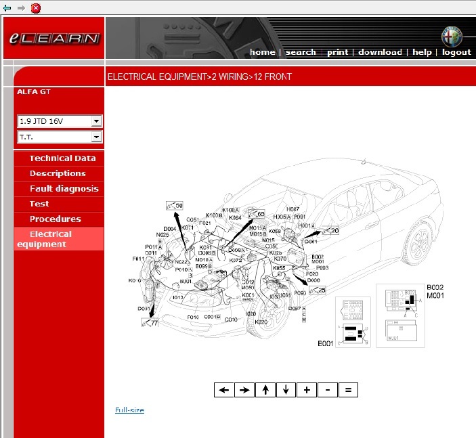The image size is (476, 438).
Task: Click the download link
Action: click(x=380, y=52)
